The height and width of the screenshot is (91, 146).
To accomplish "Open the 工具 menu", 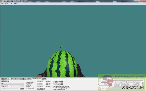I will pyautogui.click(x=11, y=4).
